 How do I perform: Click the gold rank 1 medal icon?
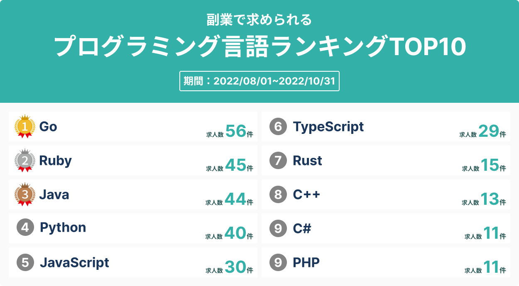(x=24, y=126)
